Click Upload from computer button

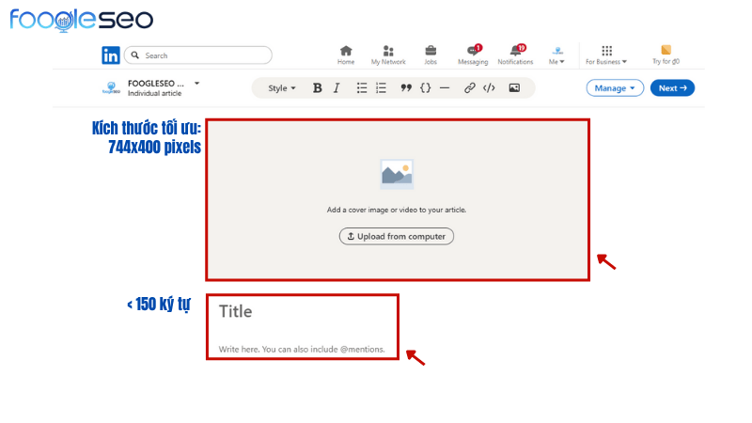397,236
